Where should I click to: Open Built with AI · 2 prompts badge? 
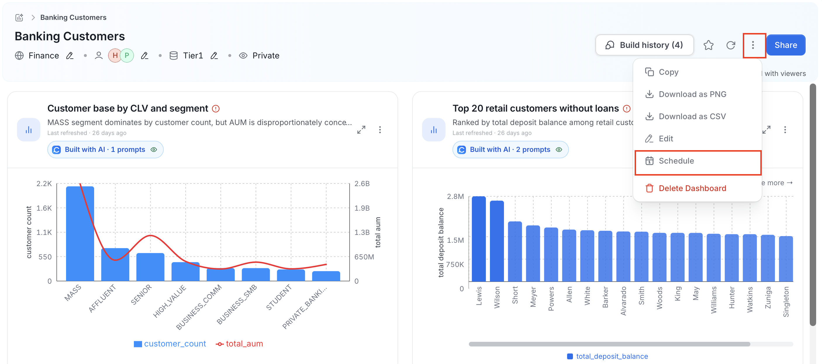511,150
